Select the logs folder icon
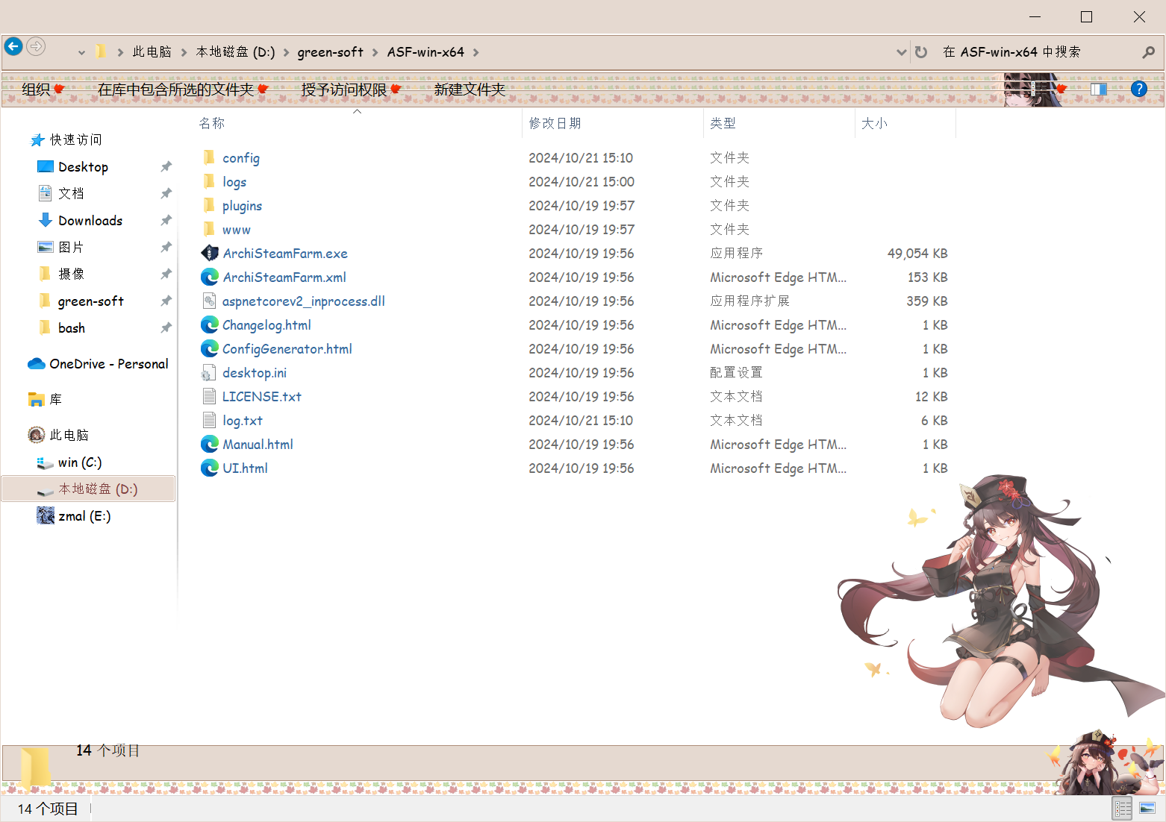The image size is (1166, 822). [x=209, y=181]
